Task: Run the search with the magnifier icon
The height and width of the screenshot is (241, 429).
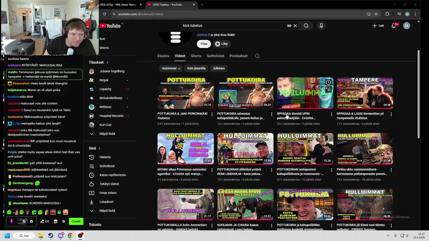Action: [x=306, y=26]
